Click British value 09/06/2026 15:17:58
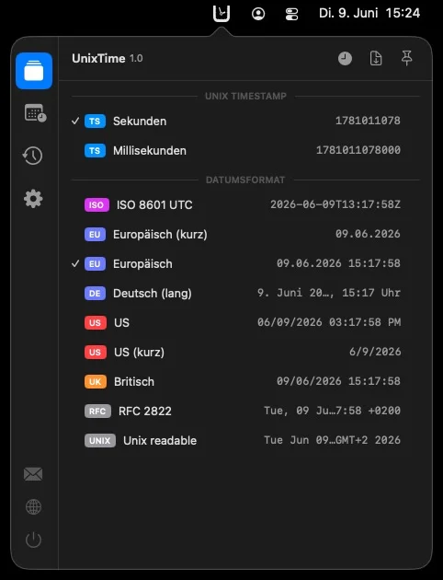The width and height of the screenshot is (443, 580). pos(338,381)
